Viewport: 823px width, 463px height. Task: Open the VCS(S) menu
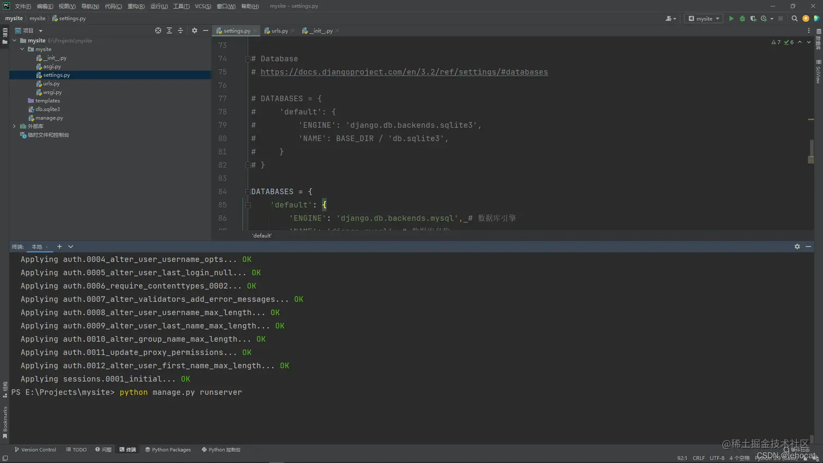[x=202, y=6]
